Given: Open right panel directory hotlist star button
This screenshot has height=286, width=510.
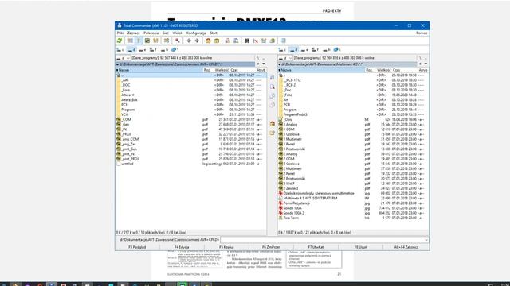Looking at the screenshot, I should (421, 64).
